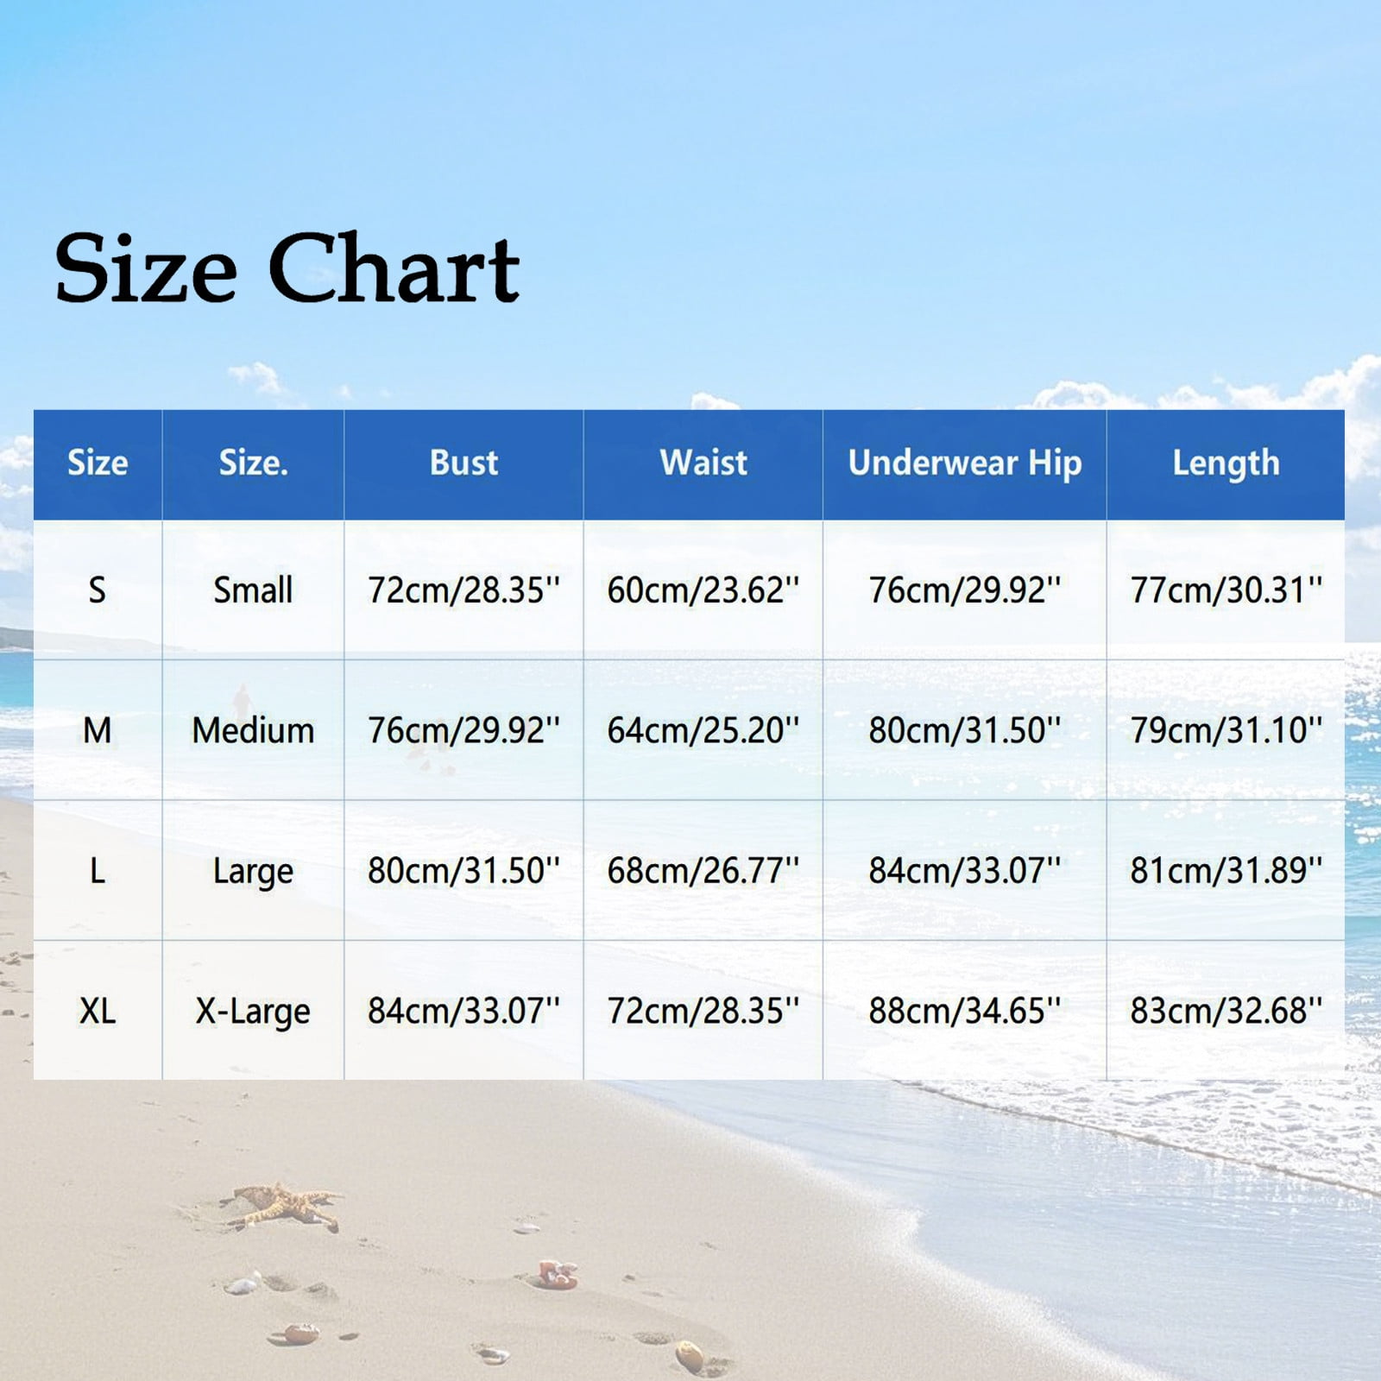Select the S size cell
The height and width of the screenshot is (1381, 1381).
98,590
